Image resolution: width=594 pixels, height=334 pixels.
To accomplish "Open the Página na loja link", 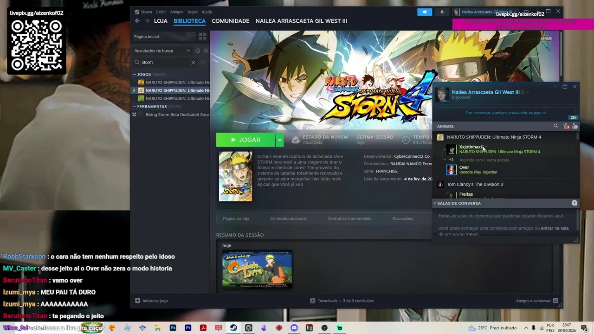I will (236, 218).
